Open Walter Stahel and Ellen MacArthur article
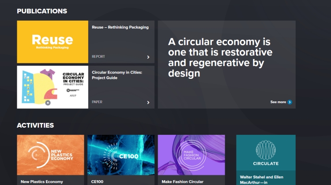The image size is (331, 185). (262, 180)
